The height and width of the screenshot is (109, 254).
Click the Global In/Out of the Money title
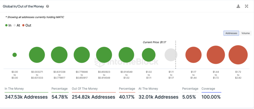click(23, 7)
